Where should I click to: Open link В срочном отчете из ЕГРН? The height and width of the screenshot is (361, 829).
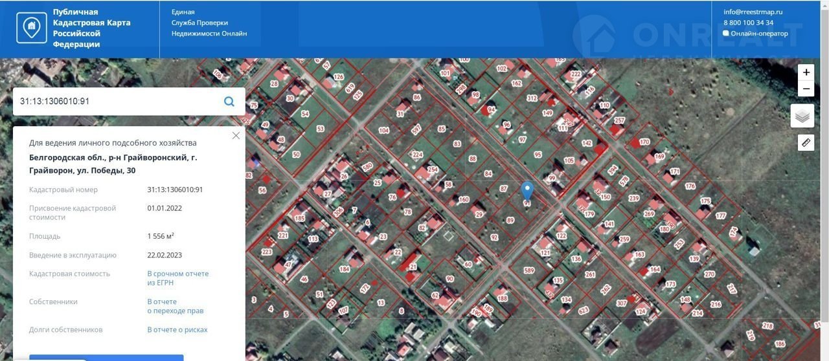(x=177, y=278)
